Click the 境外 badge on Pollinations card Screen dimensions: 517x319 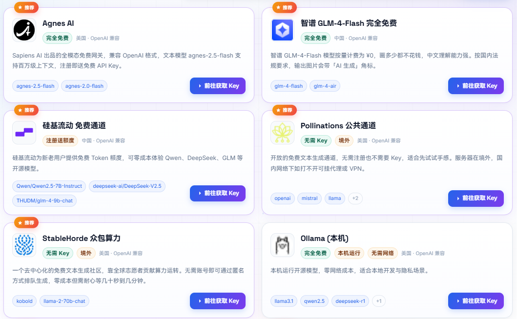point(344,140)
